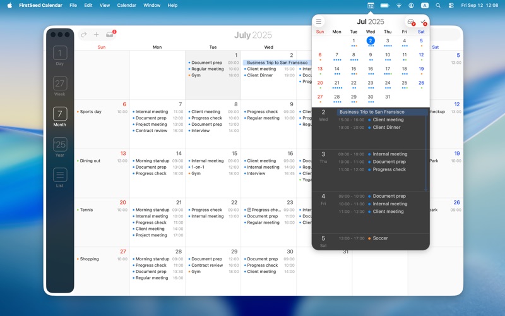This screenshot has width=505, height=316.
Task: Switch to Day view in sidebar
Action: pyautogui.click(x=60, y=55)
